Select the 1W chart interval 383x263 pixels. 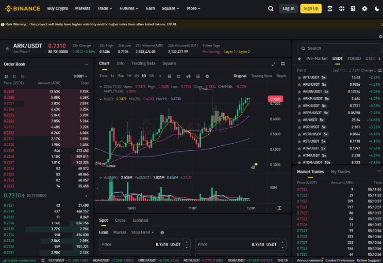[x=152, y=76]
